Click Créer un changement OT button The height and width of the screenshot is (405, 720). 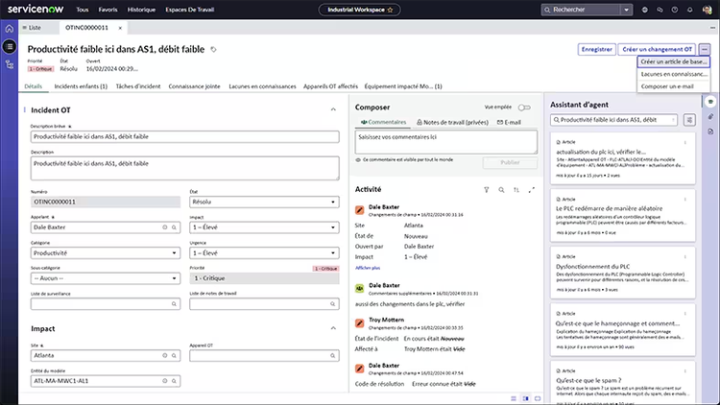pos(657,49)
